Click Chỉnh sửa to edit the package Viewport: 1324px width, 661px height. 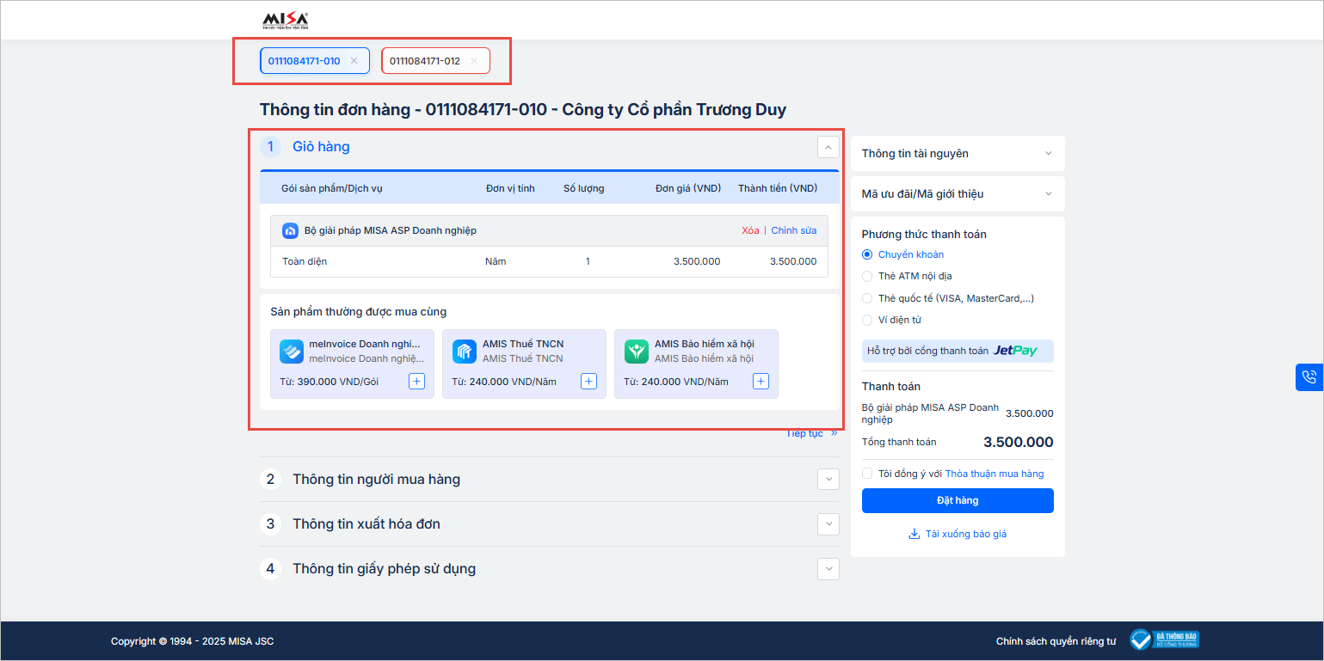point(794,230)
